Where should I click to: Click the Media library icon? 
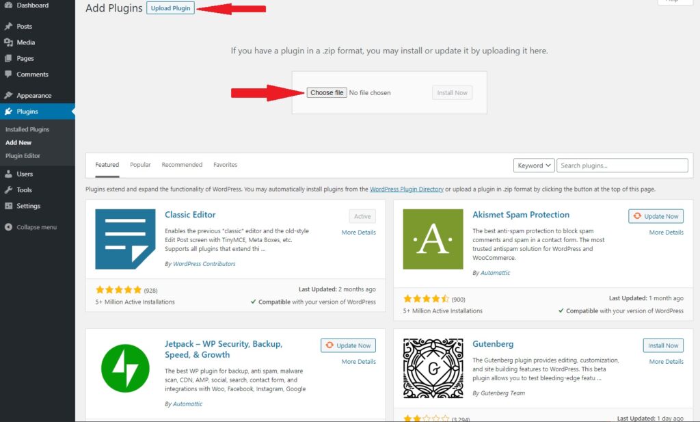(x=8, y=42)
